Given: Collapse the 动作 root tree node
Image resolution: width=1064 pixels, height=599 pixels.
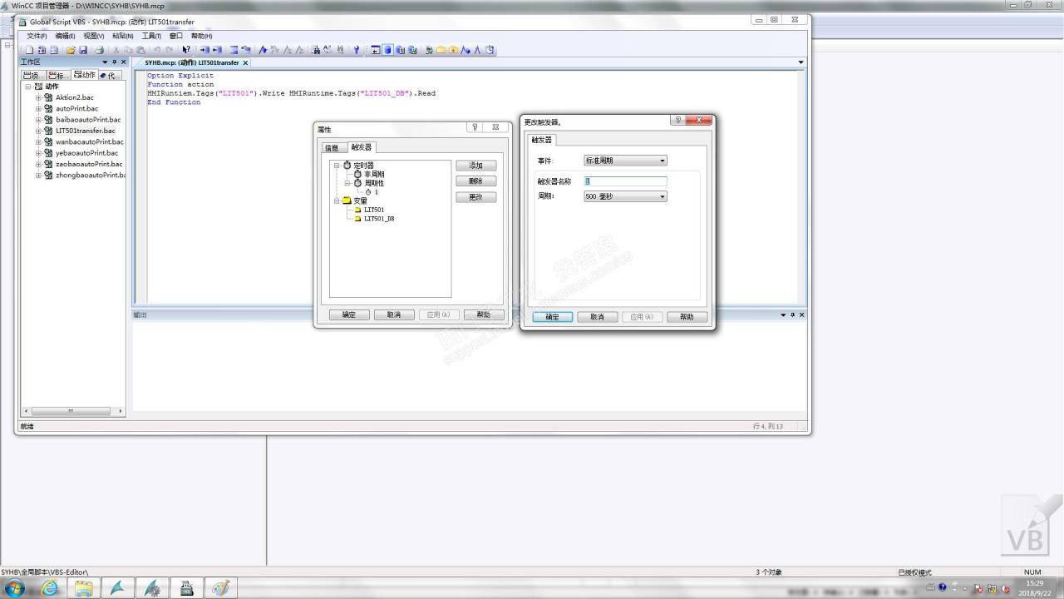Looking at the screenshot, I should (27, 87).
